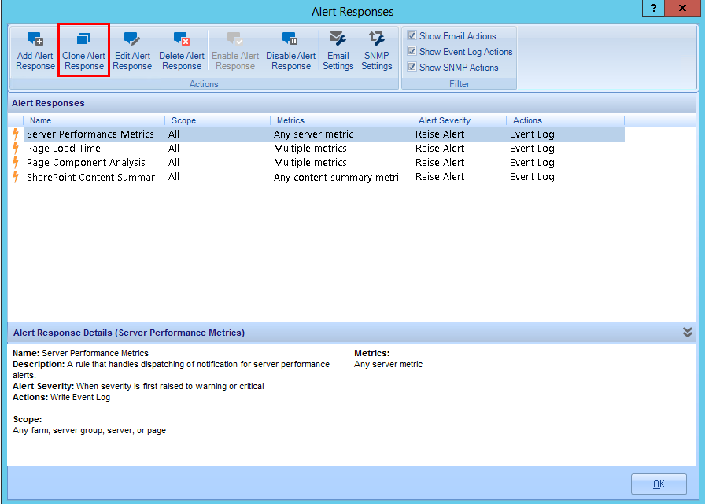Click the Metrics column header
705x504 pixels.
(x=290, y=120)
